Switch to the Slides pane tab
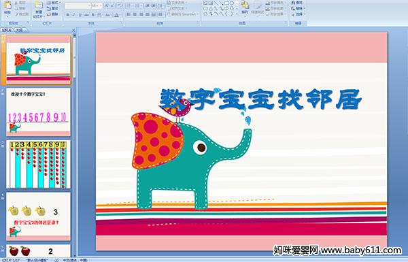This screenshot has height=262, width=408. pyautogui.click(x=7, y=30)
